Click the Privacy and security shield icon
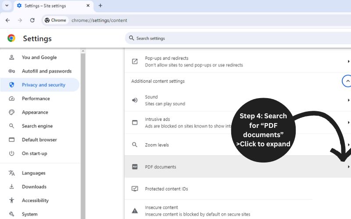 (x=12, y=85)
